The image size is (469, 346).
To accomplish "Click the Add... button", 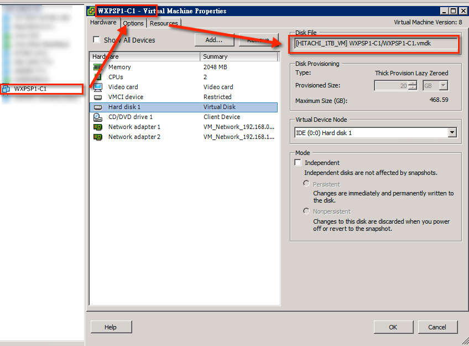I will (213, 40).
